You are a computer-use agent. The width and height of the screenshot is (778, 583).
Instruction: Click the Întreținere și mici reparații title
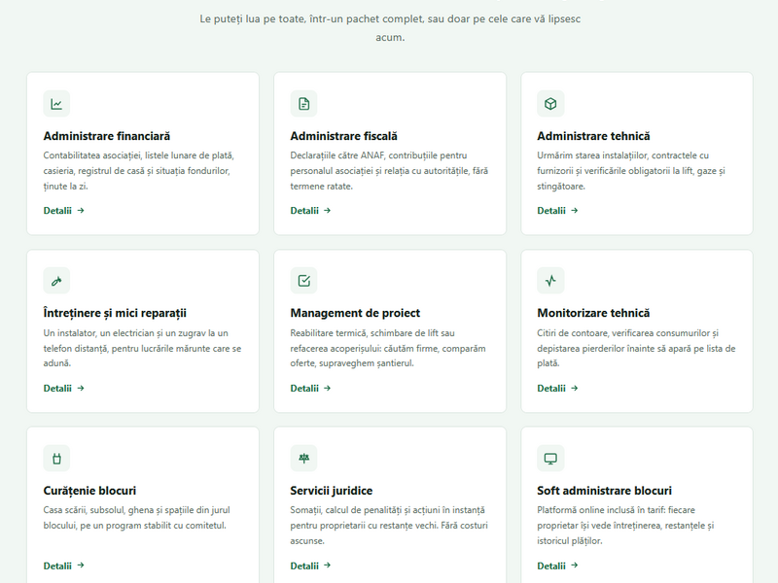click(x=115, y=313)
